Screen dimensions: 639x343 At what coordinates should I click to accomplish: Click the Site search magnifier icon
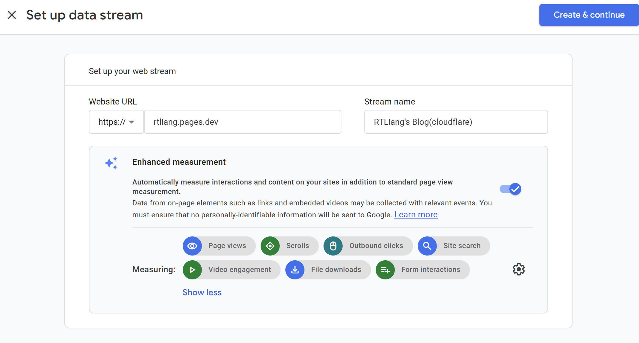click(427, 246)
